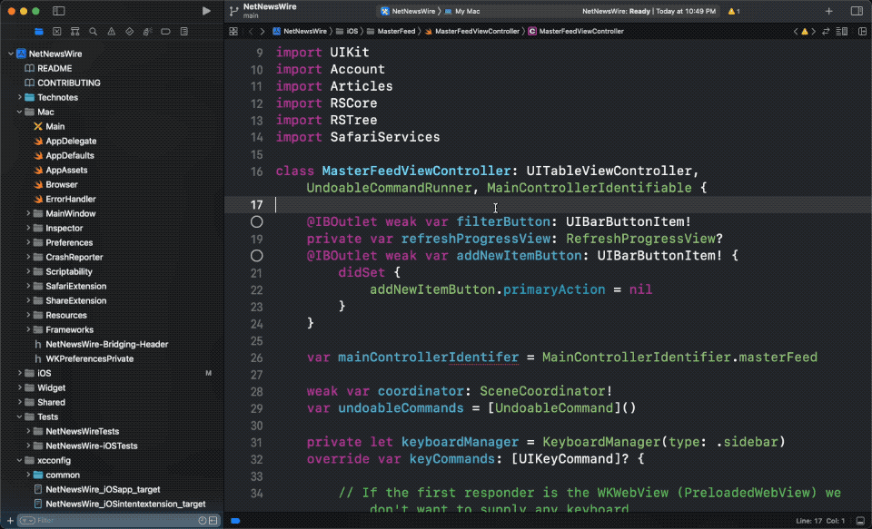Open the Issue navigator warning triangle
This screenshot has height=529, width=872.
(x=111, y=31)
